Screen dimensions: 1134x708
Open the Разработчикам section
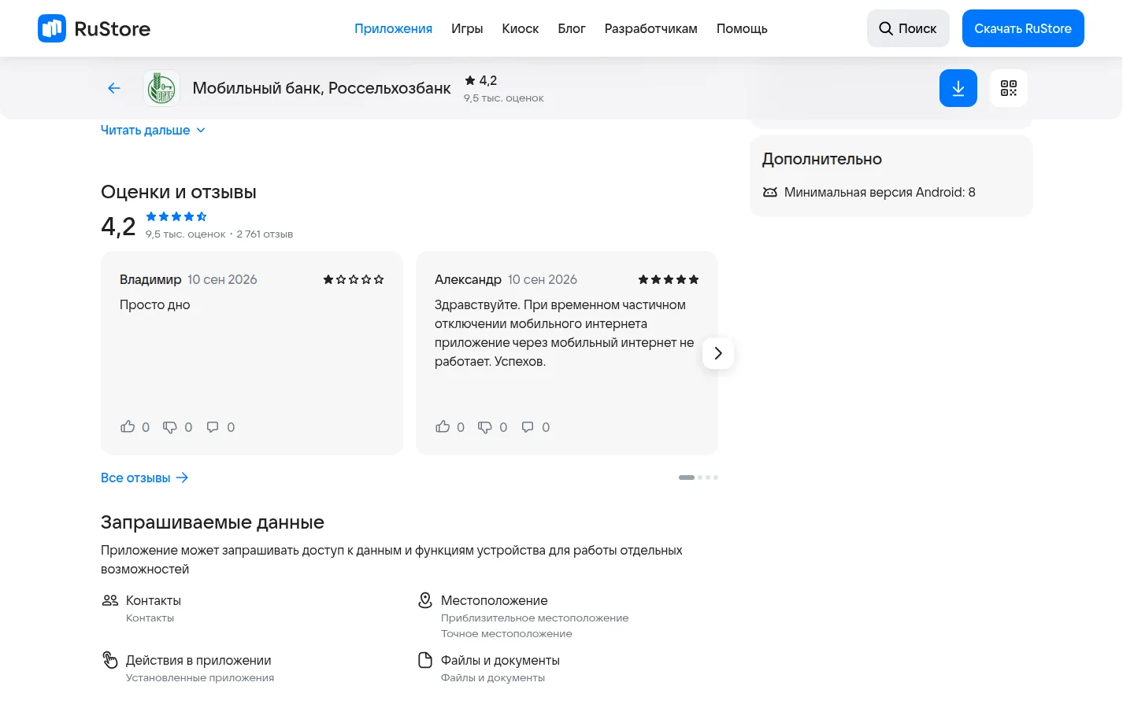tap(651, 28)
